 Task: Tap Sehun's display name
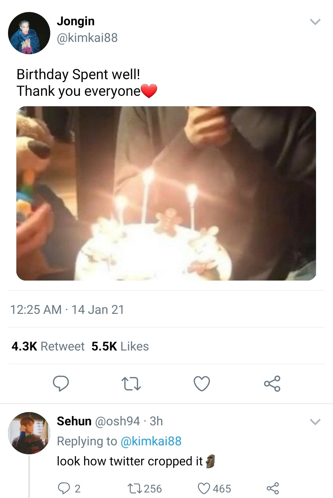tap(74, 421)
